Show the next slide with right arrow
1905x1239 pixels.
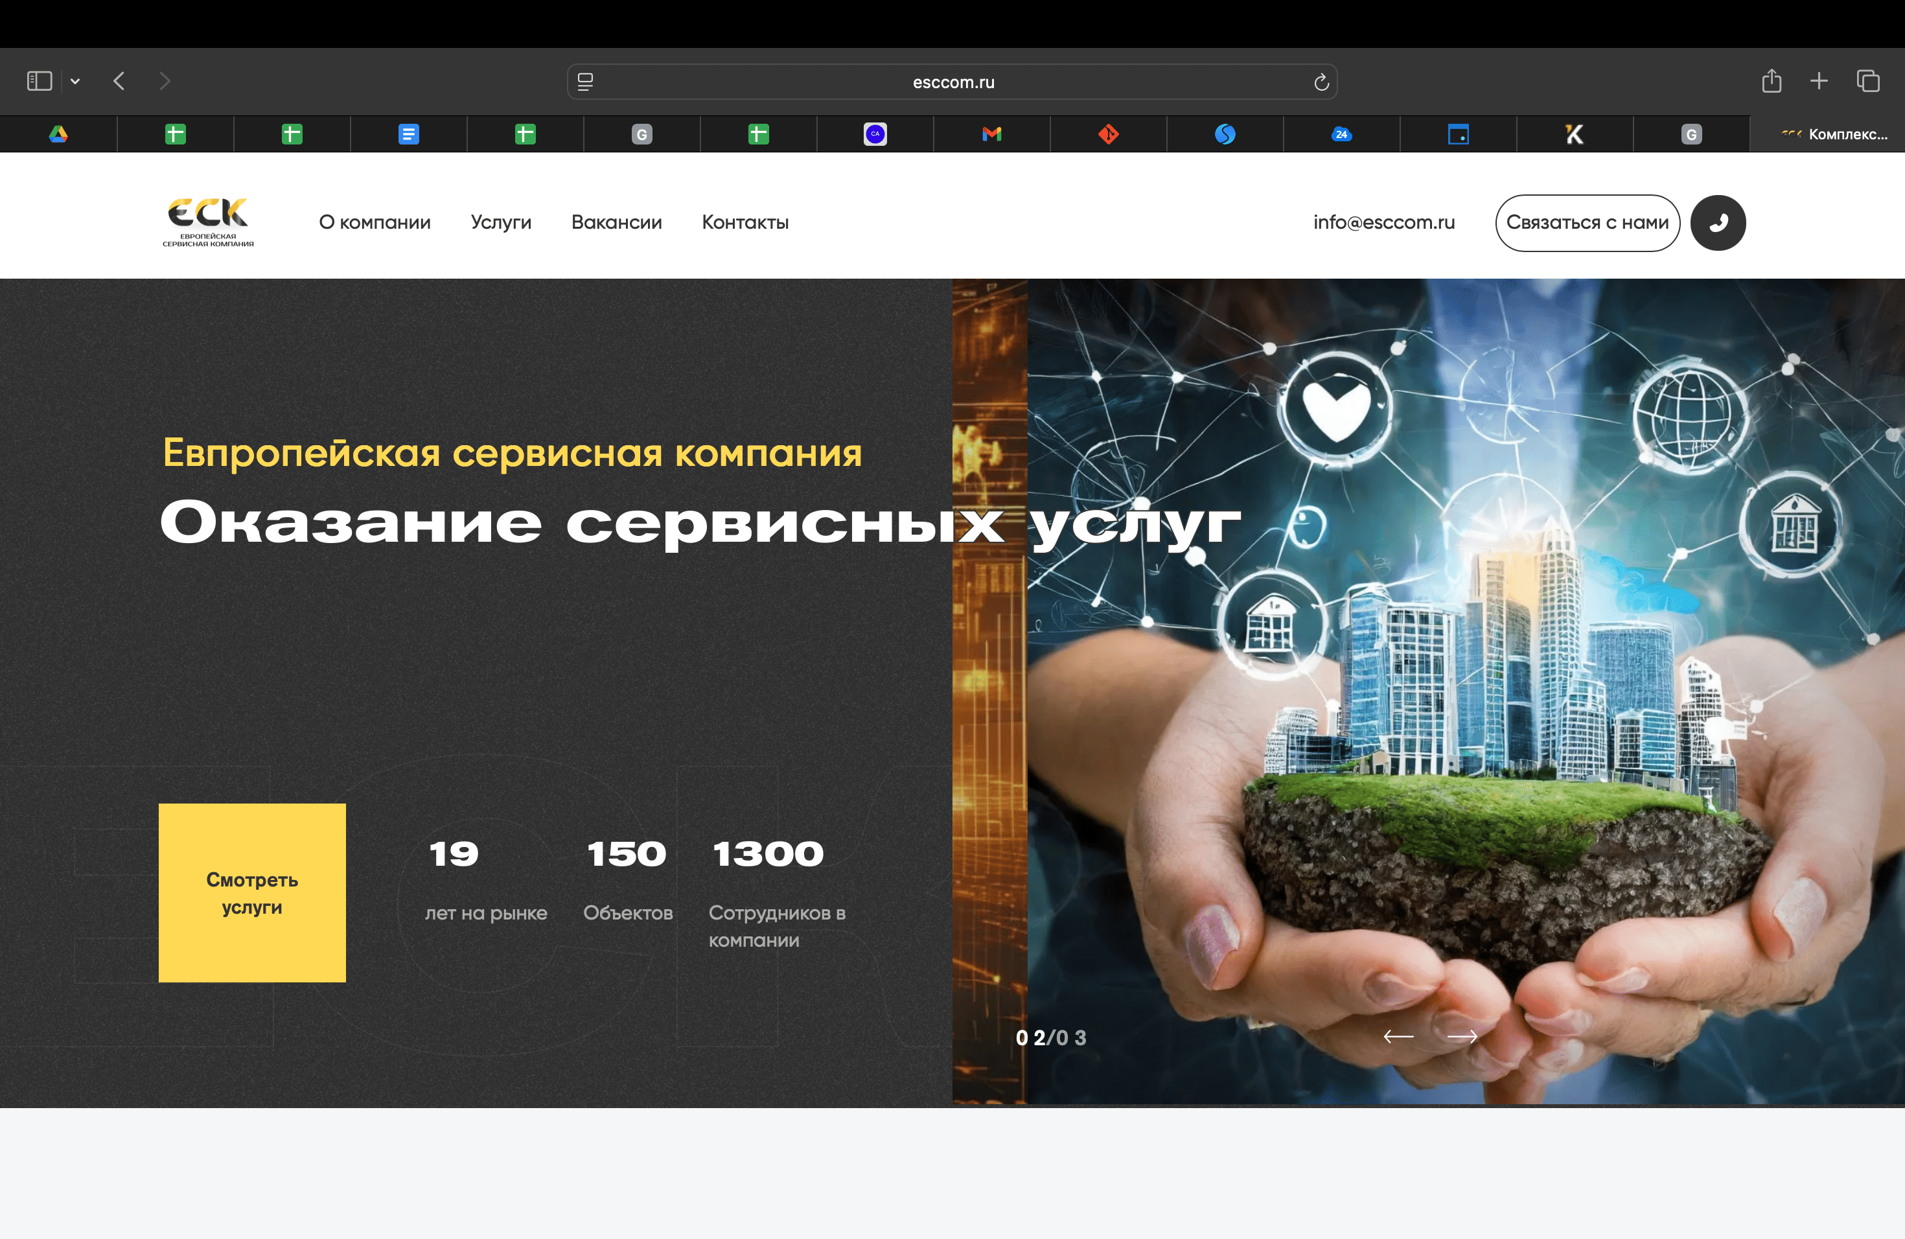coord(1462,1037)
